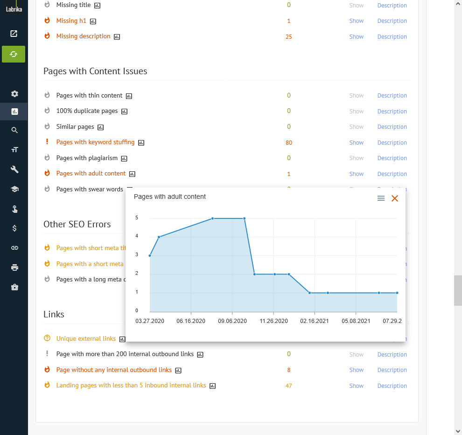This screenshot has width=462, height=435.
Task: Expand the Pages with keyword stuffing chart icon
Action: [x=141, y=142]
